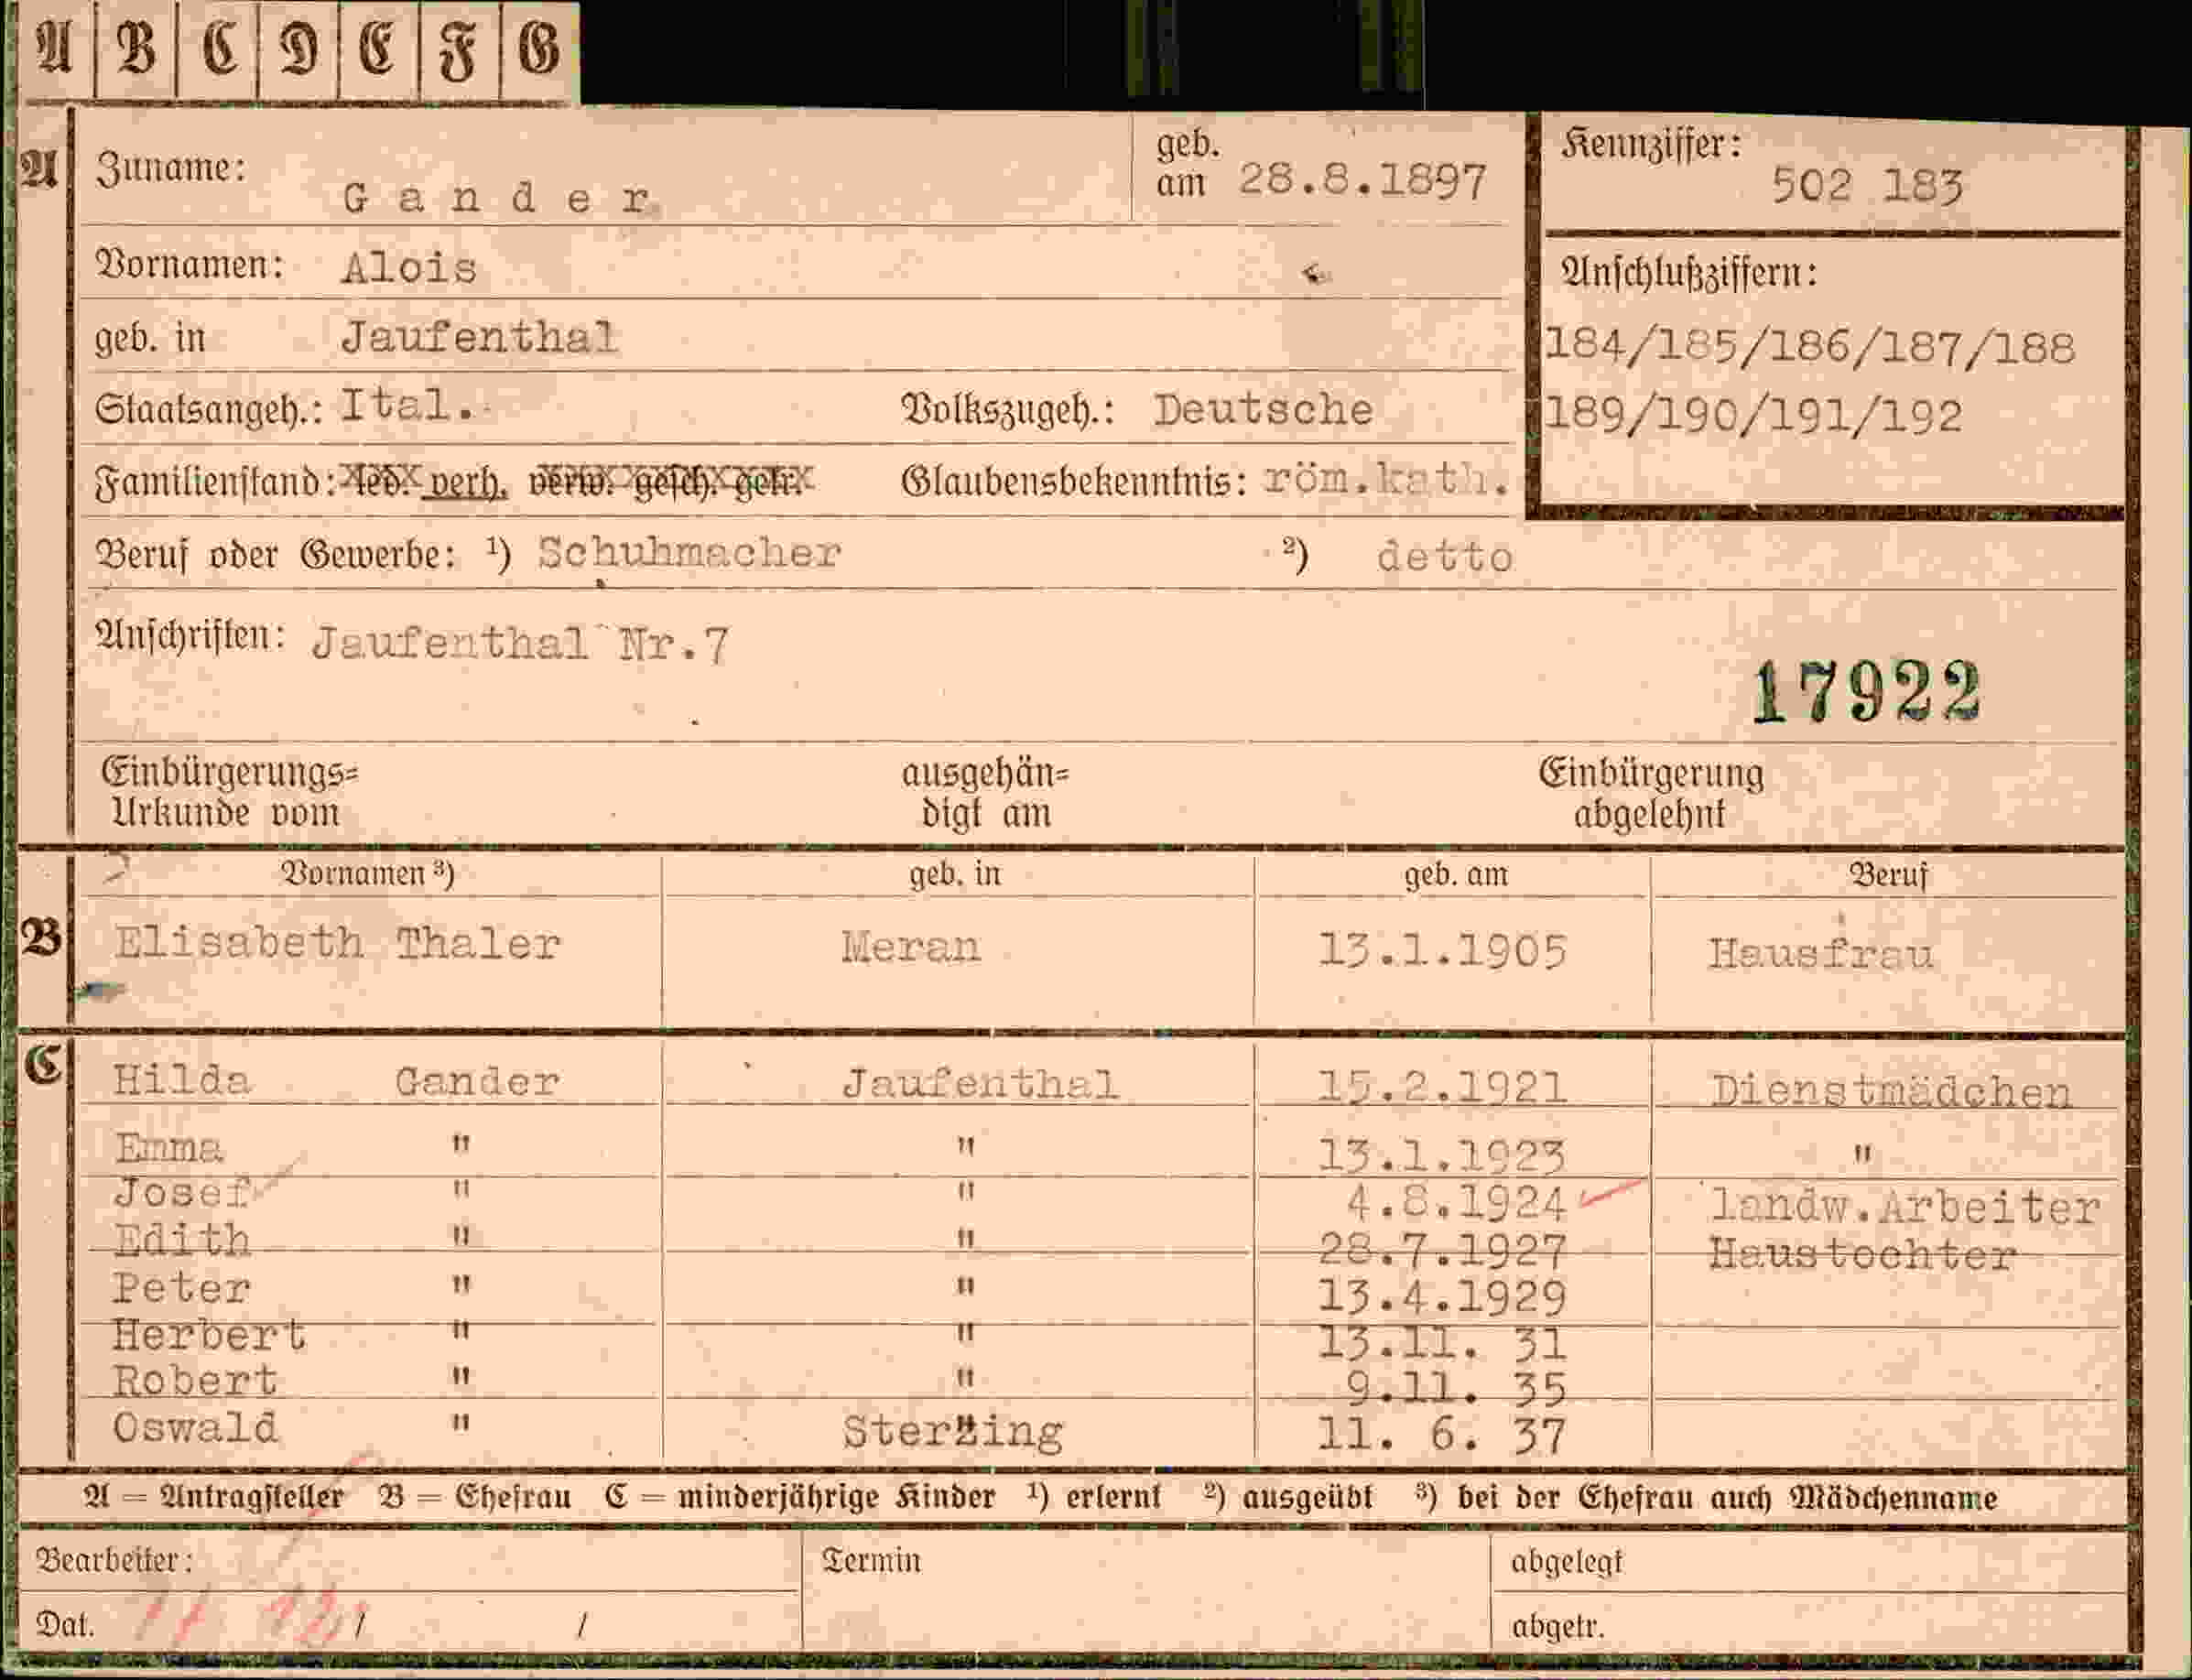Click the first name "Alois"
The height and width of the screenshot is (1680, 2192).
[409, 268]
